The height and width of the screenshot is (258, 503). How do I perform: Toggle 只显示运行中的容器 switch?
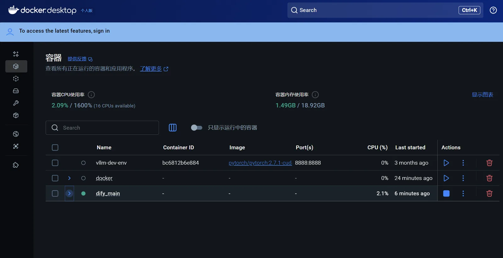pyautogui.click(x=196, y=127)
